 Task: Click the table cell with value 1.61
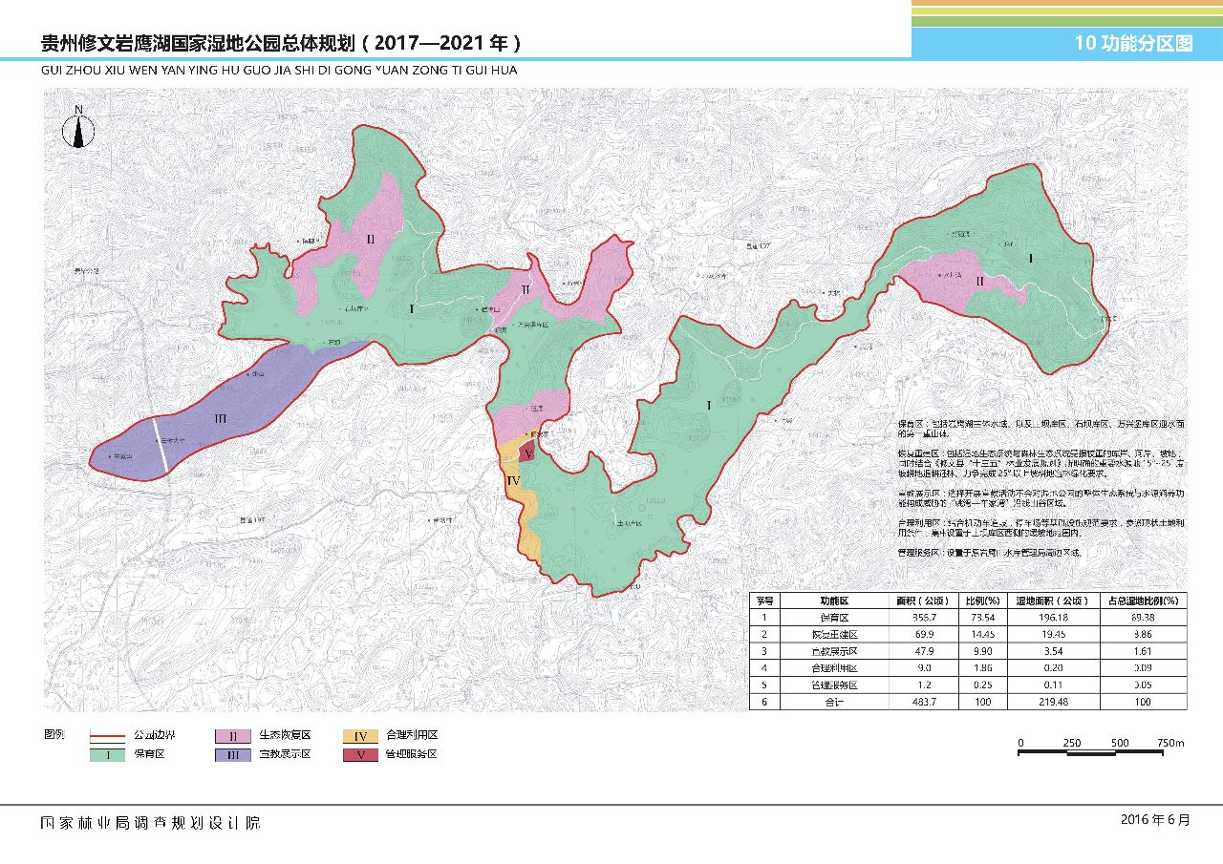[1143, 651]
